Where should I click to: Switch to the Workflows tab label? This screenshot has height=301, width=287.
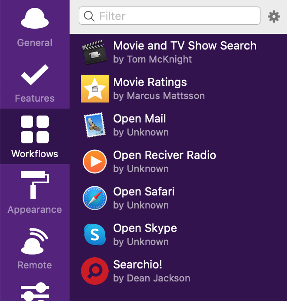pyautogui.click(x=35, y=154)
